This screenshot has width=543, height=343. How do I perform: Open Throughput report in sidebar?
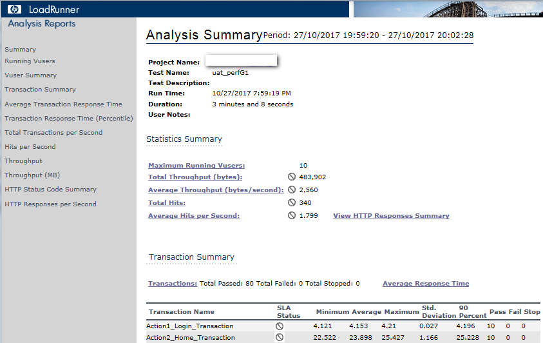coord(24,161)
